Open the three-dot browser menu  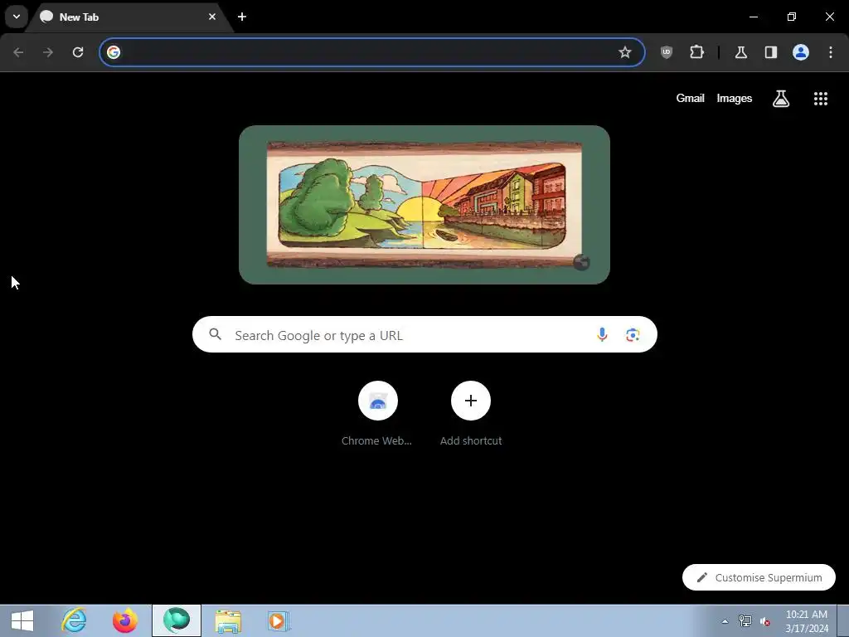[831, 52]
